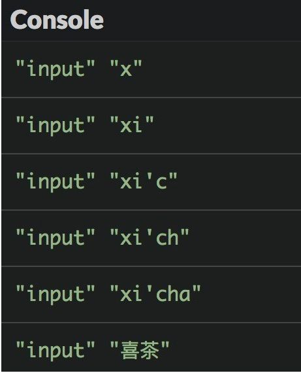The image size is (301, 373).
Task: Click empty space right of "x" value
Action: click(x=221, y=69)
